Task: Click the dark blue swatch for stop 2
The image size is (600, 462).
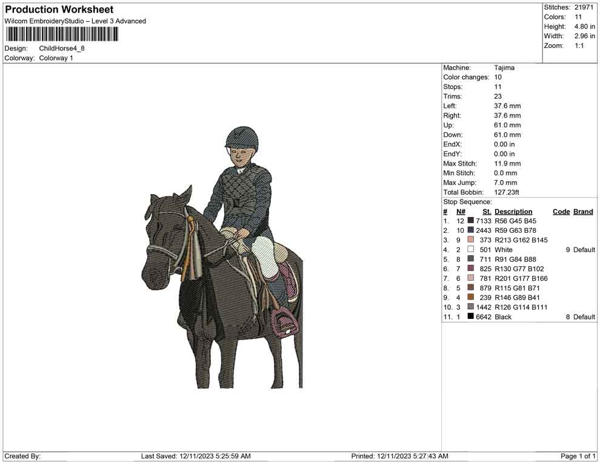Action: [471, 230]
